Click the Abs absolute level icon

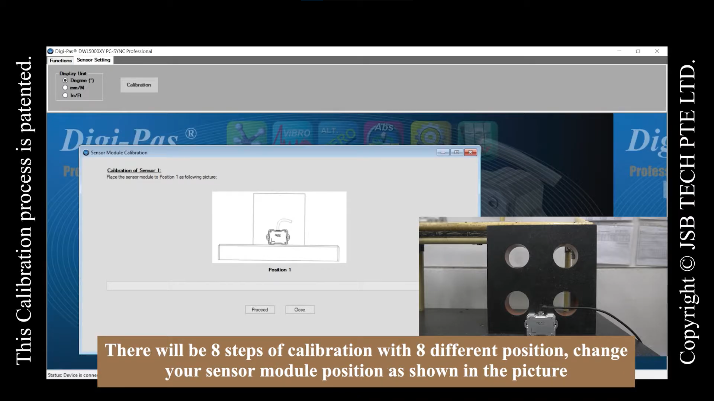(384, 133)
